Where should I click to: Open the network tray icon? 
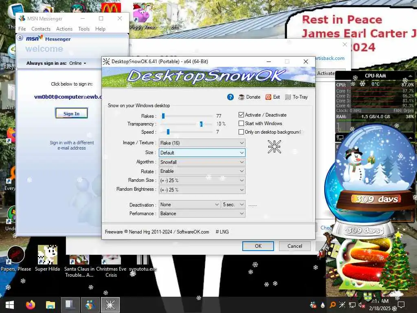click(352, 305)
